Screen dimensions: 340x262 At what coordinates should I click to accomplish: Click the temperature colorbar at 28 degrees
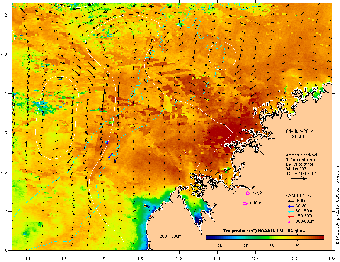coord(271,238)
